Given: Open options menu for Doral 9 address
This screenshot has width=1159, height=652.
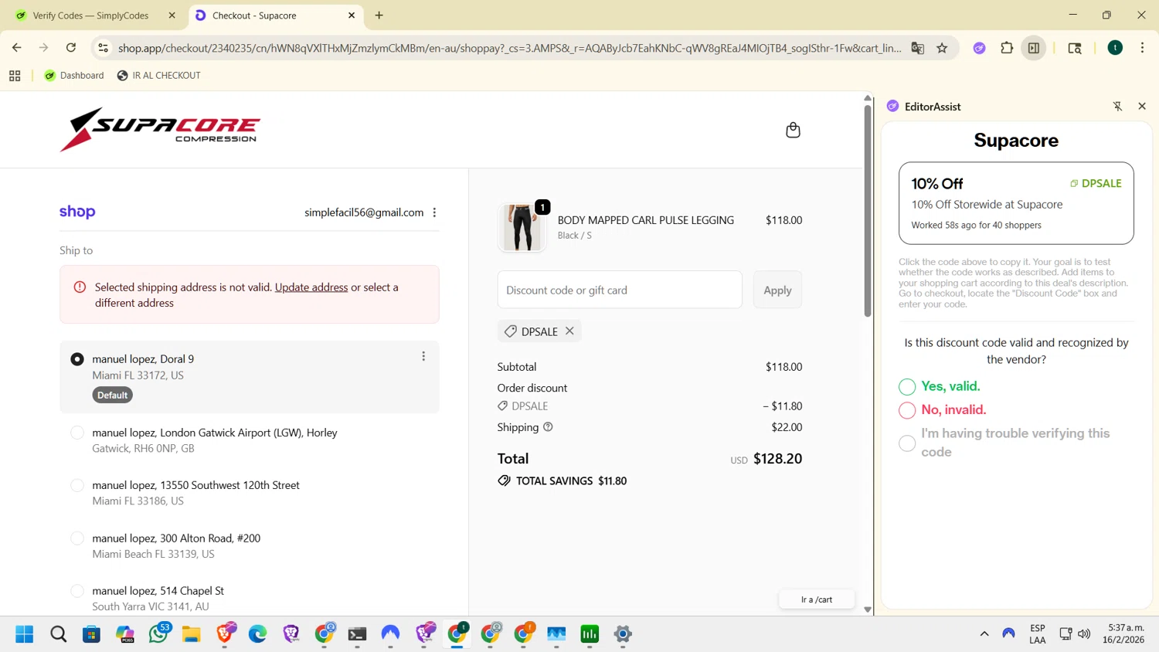Looking at the screenshot, I should [423, 356].
